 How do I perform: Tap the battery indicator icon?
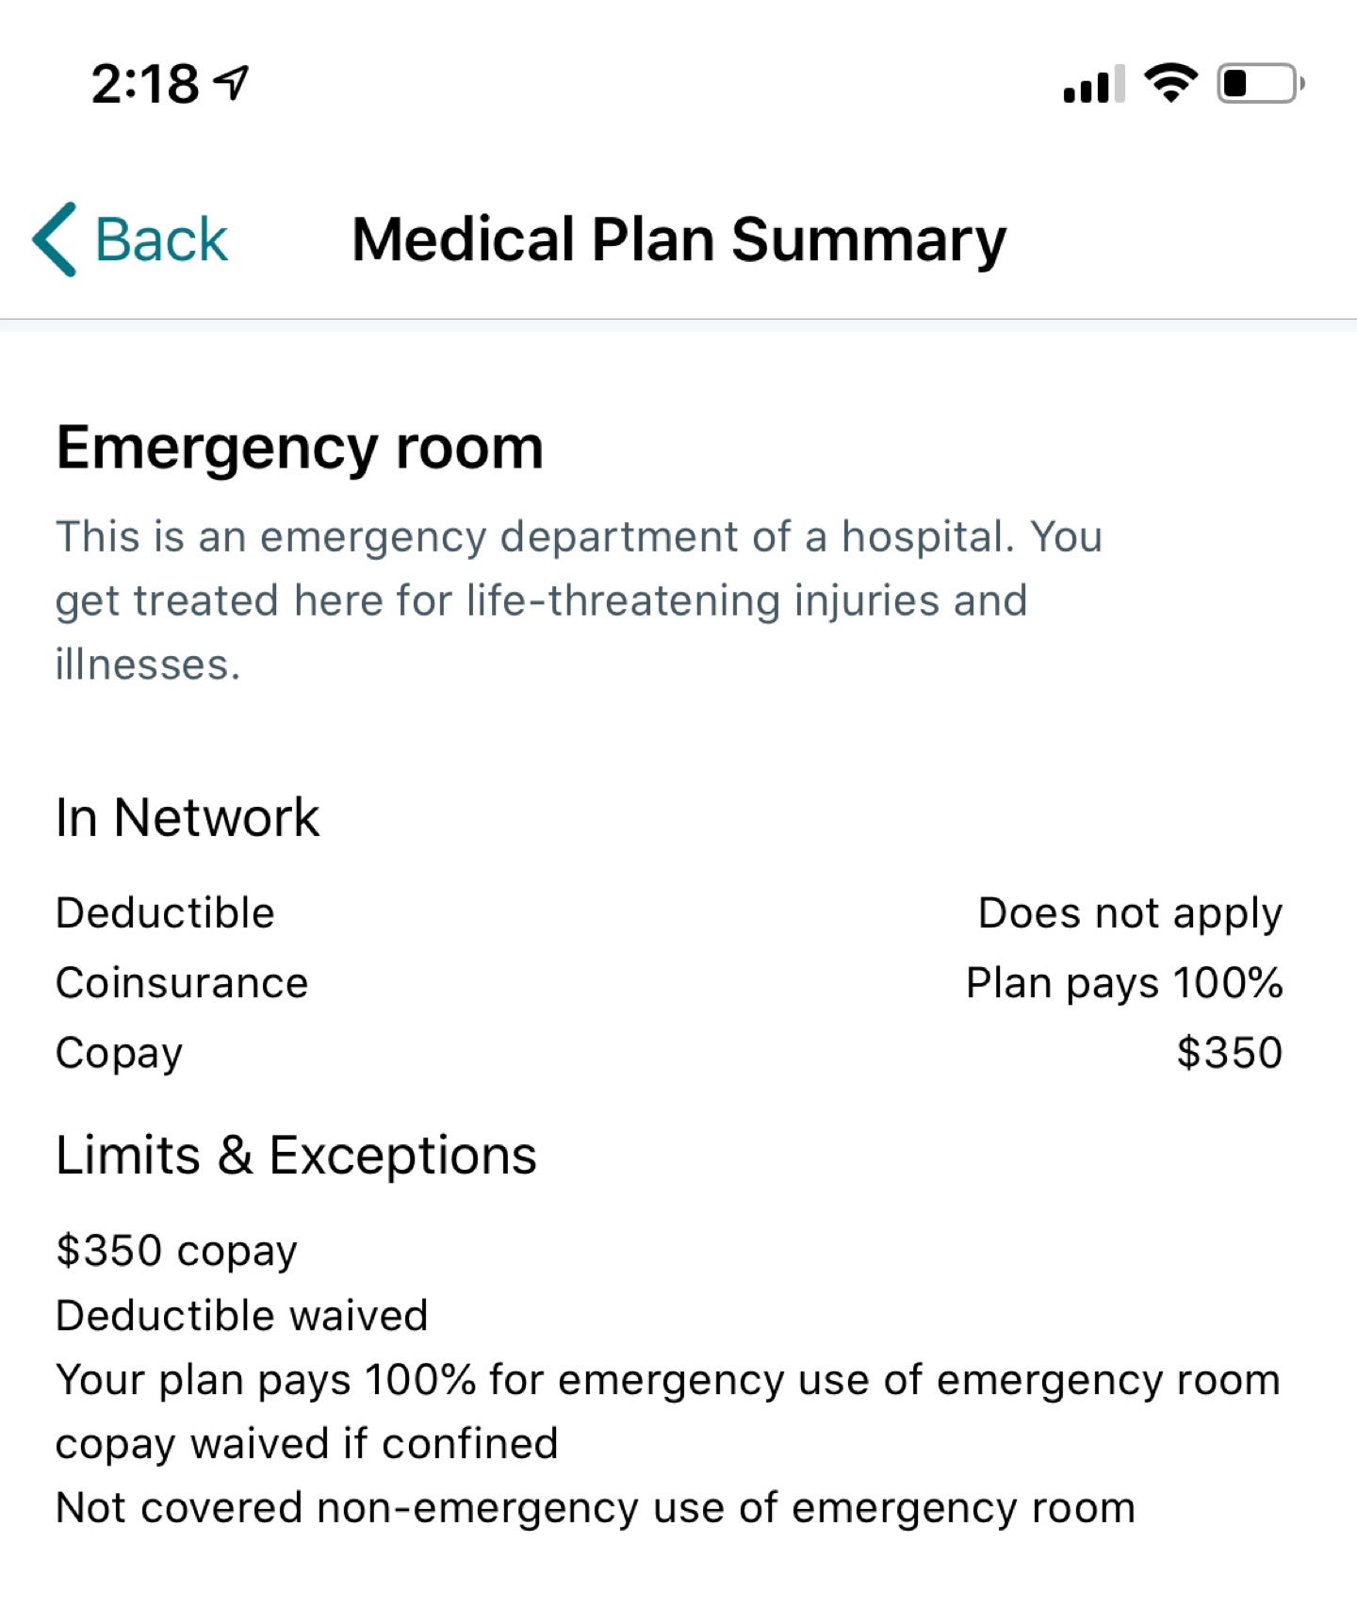click(1261, 83)
